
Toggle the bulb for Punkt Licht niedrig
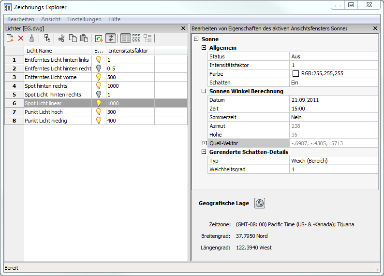point(99,121)
